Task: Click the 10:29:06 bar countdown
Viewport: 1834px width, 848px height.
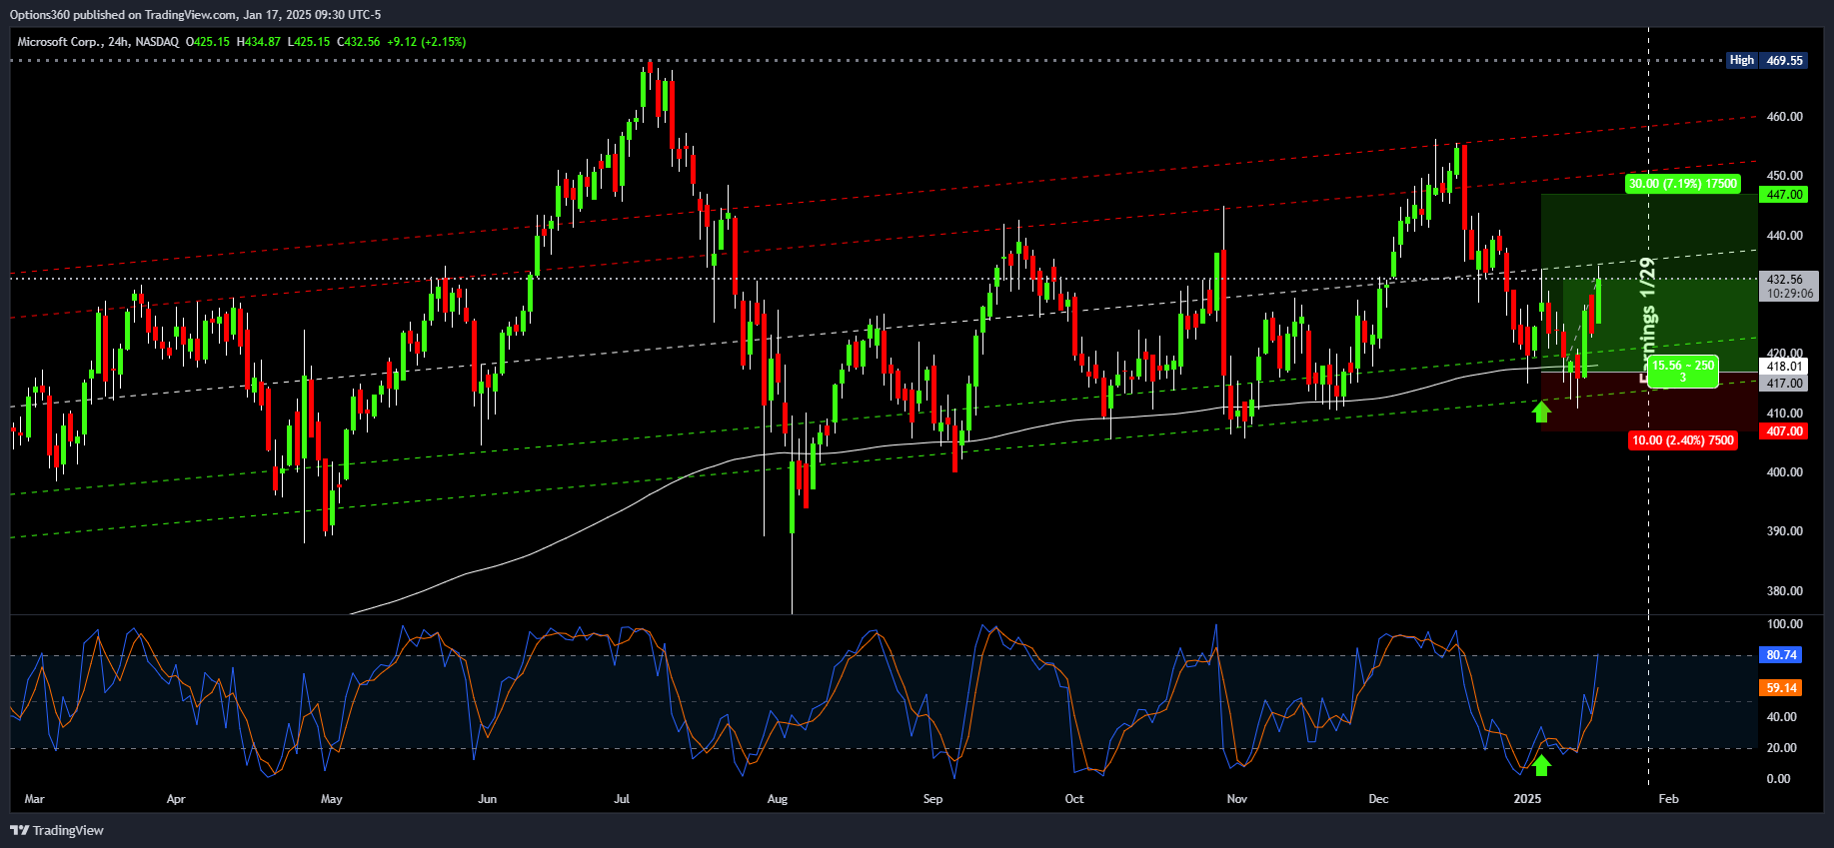Action: (x=1789, y=294)
